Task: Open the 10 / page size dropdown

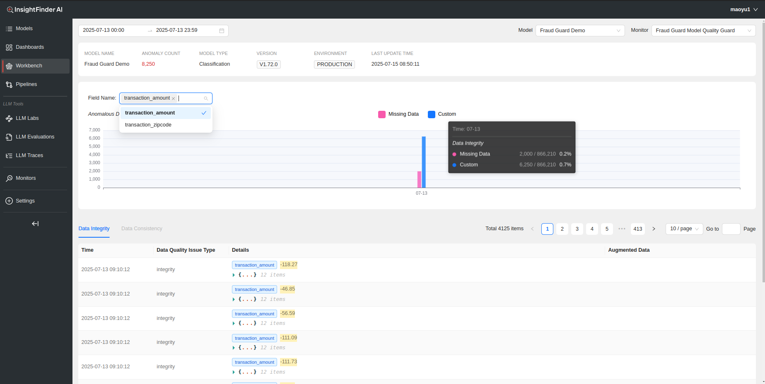Action: click(x=684, y=229)
